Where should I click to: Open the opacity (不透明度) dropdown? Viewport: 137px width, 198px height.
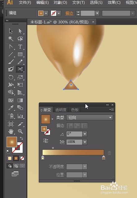85,167
